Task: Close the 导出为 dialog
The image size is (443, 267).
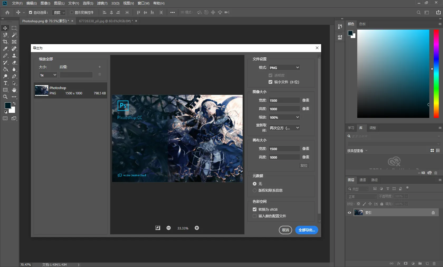Action: (x=317, y=48)
